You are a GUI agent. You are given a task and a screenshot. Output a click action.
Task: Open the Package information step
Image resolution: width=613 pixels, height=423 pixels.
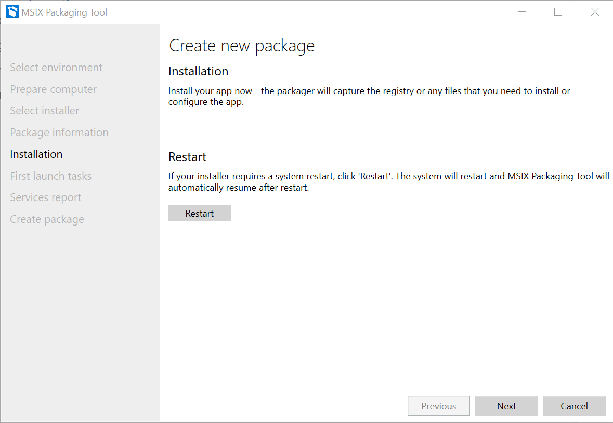pyautogui.click(x=59, y=132)
